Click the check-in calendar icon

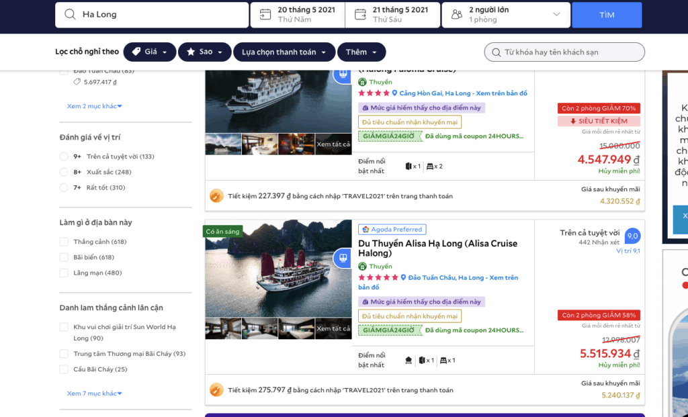pyautogui.click(x=265, y=15)
